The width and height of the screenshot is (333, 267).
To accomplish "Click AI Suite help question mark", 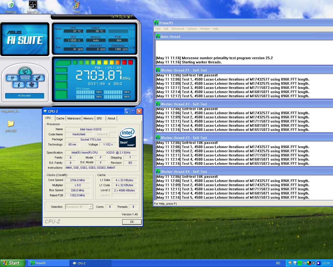I will 117,17.
